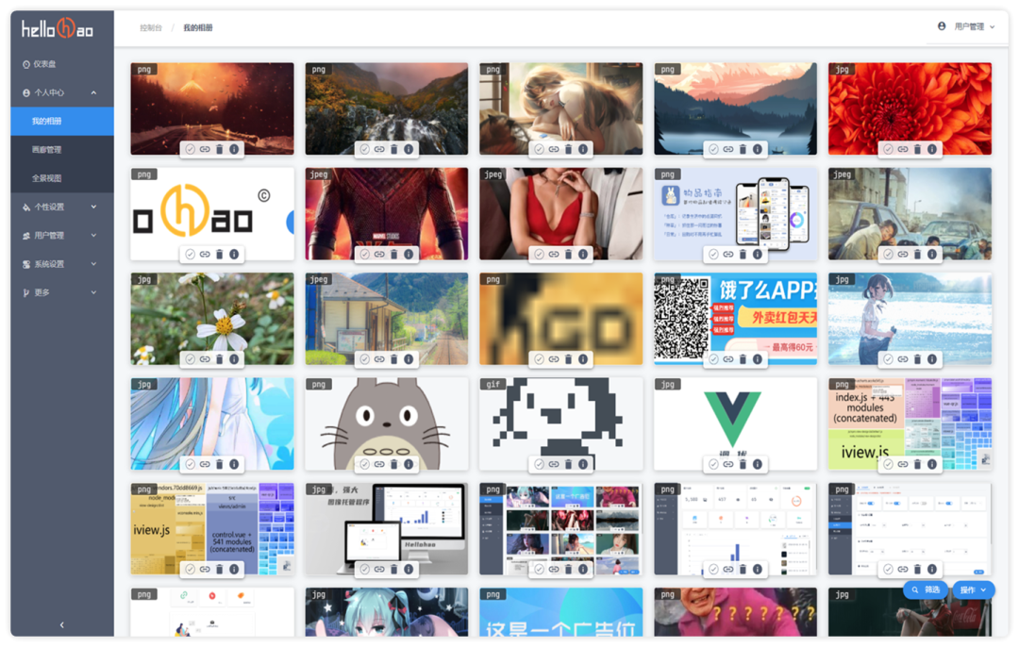Image resolution: width=1019 pixels, height=647 pixels.
Task: Copy link of the white daisy jpg
Action: tap(205, 359)
